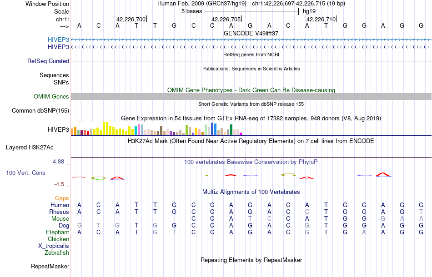Click the chr1: label next to the coordinates

pos(62,19)
